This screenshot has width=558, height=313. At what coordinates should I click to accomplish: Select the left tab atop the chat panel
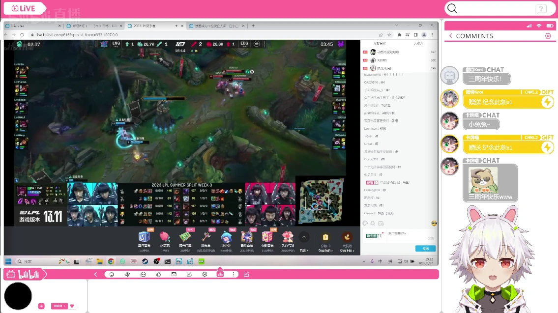pyautogui.click(x=380, y=43)
